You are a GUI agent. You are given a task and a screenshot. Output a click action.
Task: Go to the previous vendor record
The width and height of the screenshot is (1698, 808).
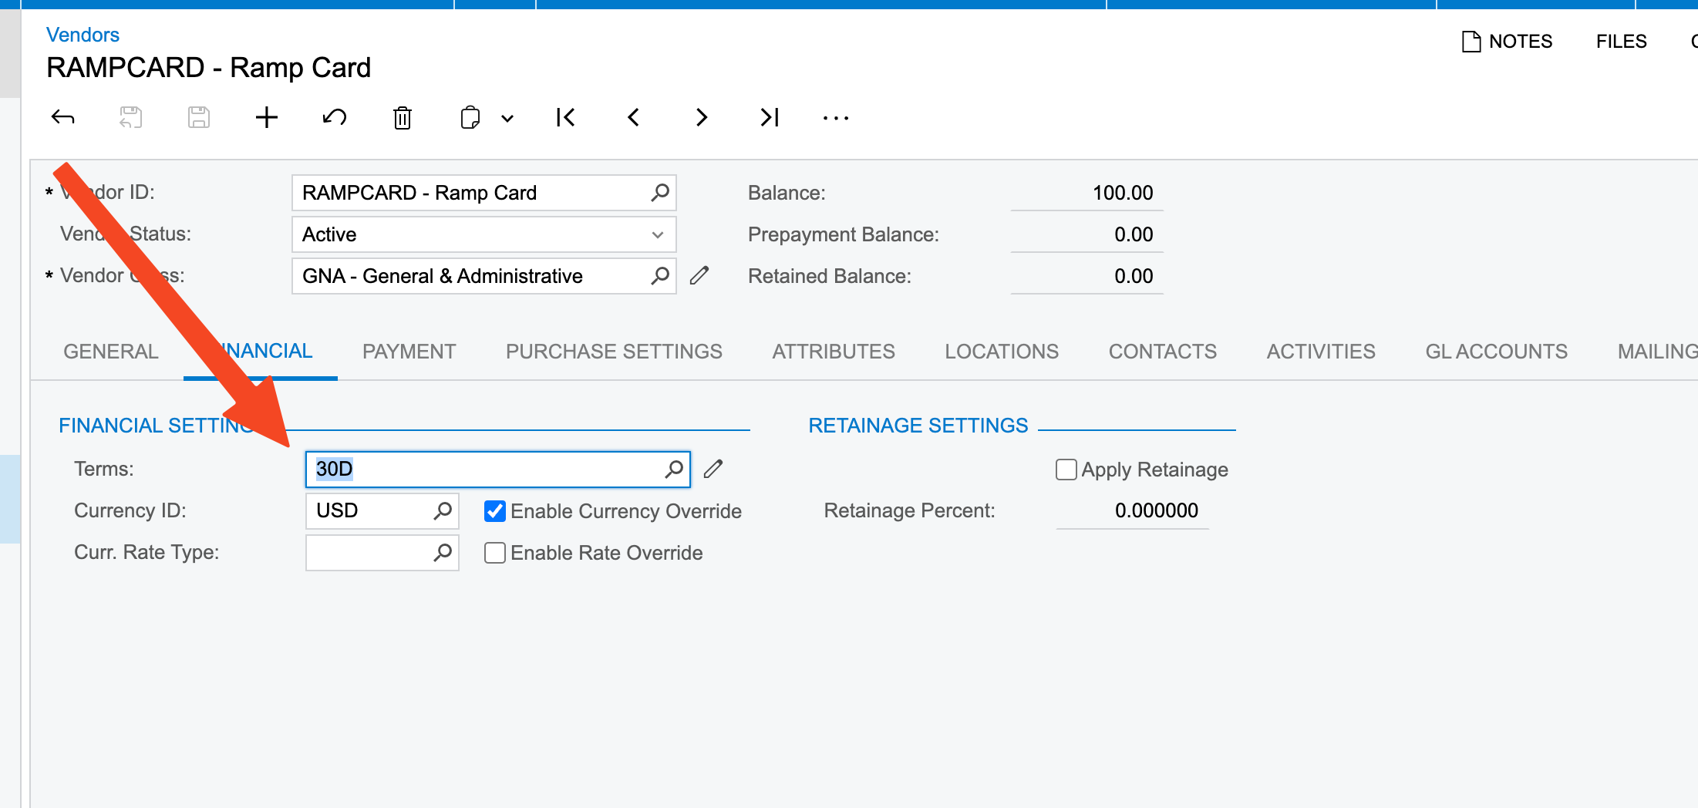(x=633, y=117)
